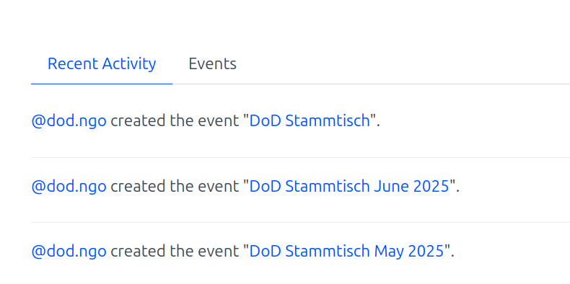Click @dod.ngo author beside "DoD Stammtisch May 2025"
The height and width of the screenshot is (284, 570).
coord(69,252)
